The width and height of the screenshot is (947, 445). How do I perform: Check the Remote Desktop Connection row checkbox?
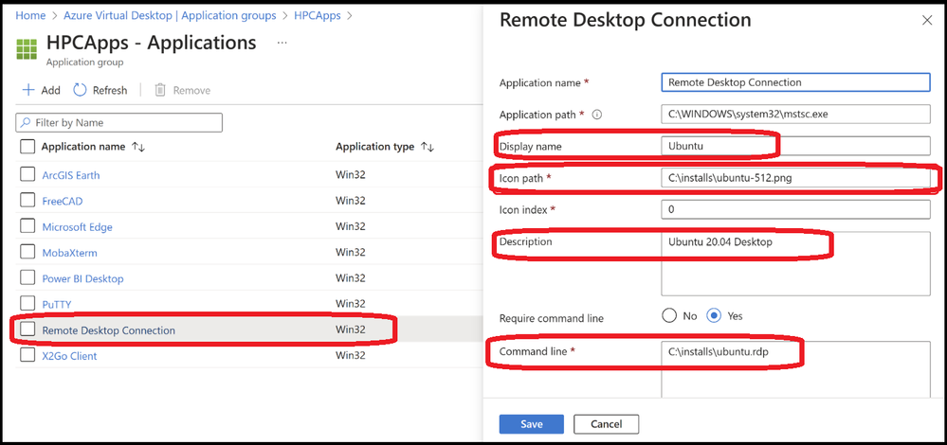(x=27, y=329)
